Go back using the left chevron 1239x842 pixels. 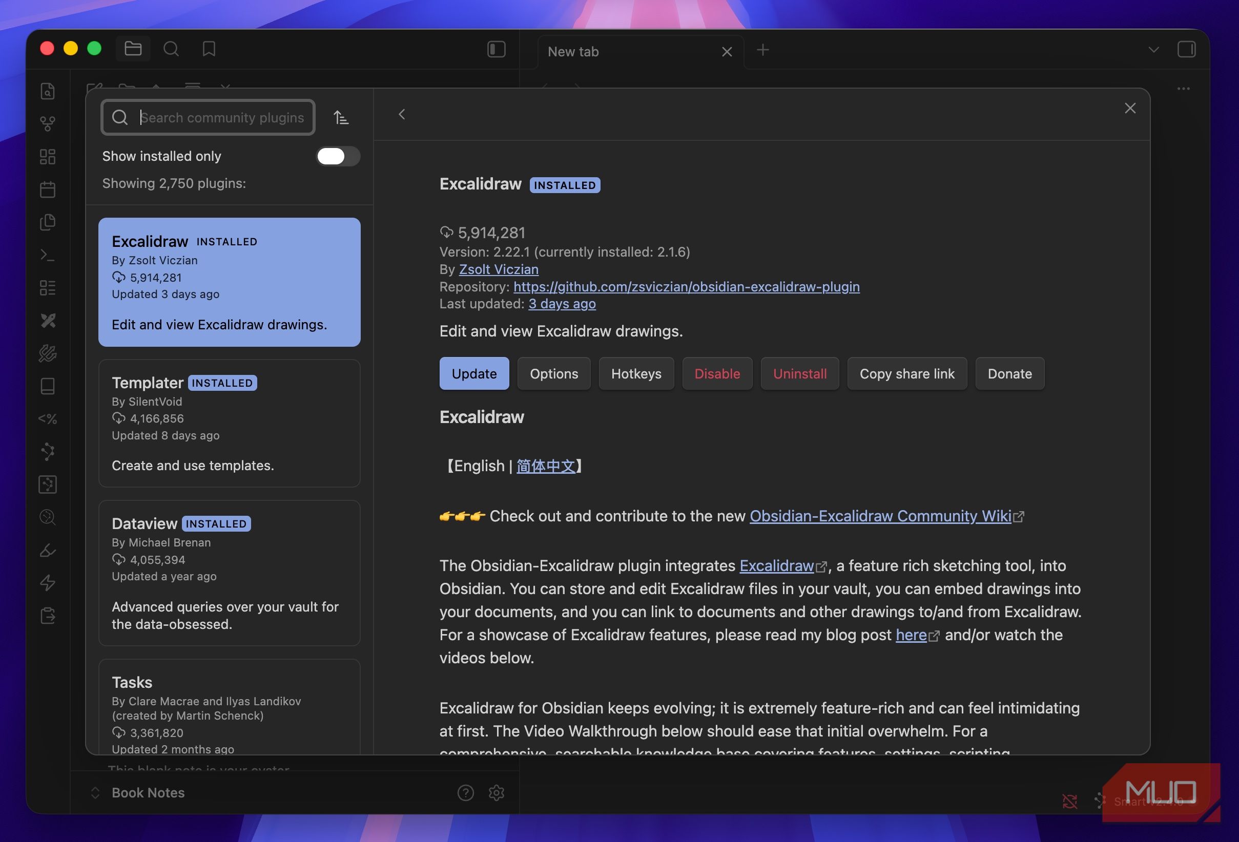[402, 114]
